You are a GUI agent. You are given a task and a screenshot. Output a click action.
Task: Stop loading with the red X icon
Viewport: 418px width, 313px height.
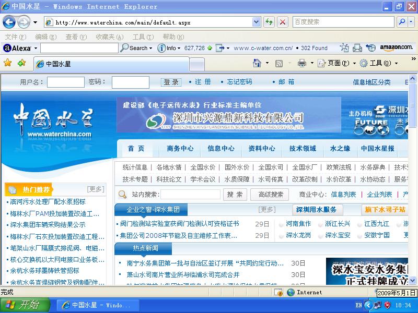(283, 22)
